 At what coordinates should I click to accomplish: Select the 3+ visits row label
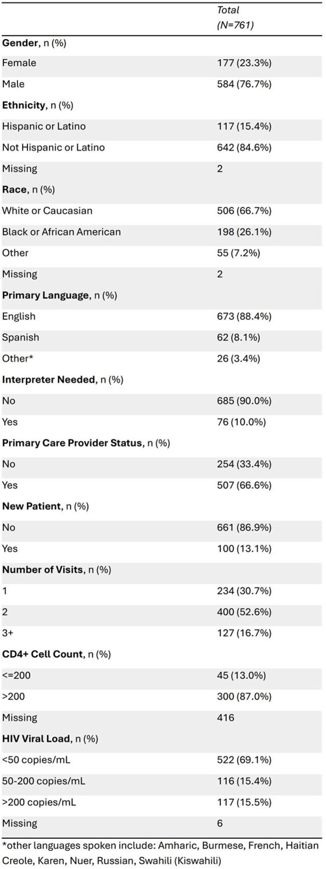click(8, 633)
